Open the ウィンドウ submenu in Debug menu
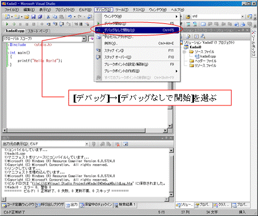This screenshot has height=216, width=258. (137, 17)
